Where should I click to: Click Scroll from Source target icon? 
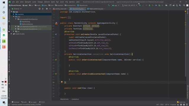[40, 9]
